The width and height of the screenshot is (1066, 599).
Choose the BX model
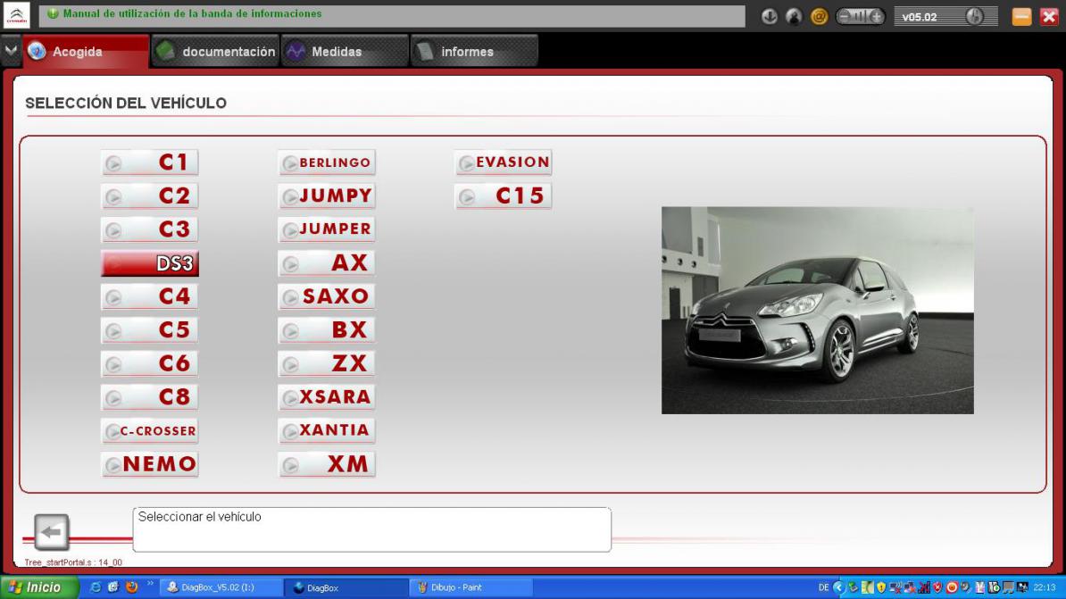(327, 329)
